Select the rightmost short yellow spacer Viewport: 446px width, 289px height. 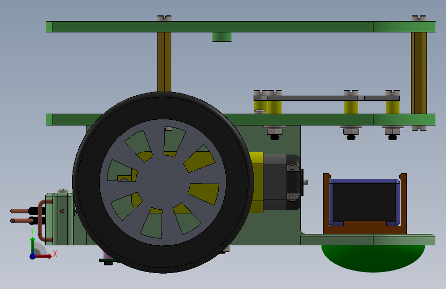393,107
